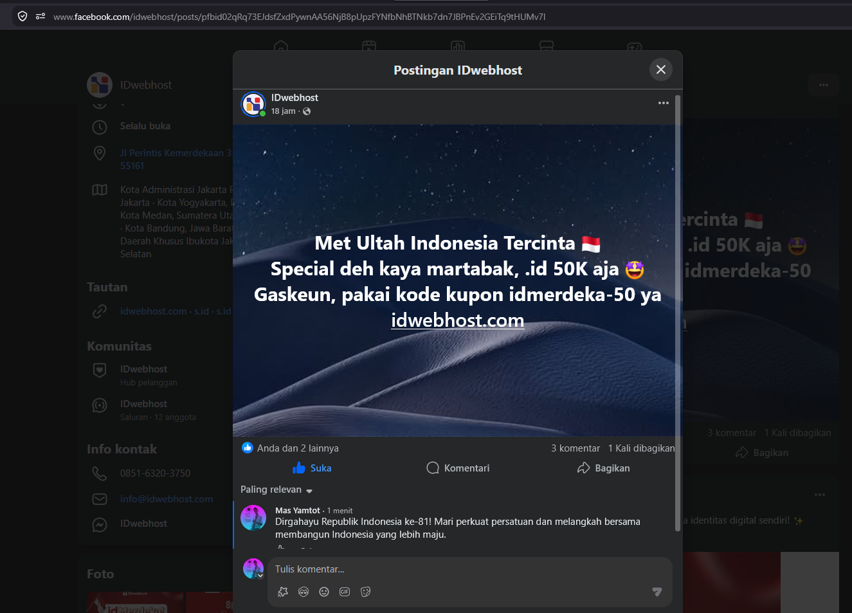852x613 pixels.
Task: Click the phone number 0851-6320-3750
Action: point(155,473)
